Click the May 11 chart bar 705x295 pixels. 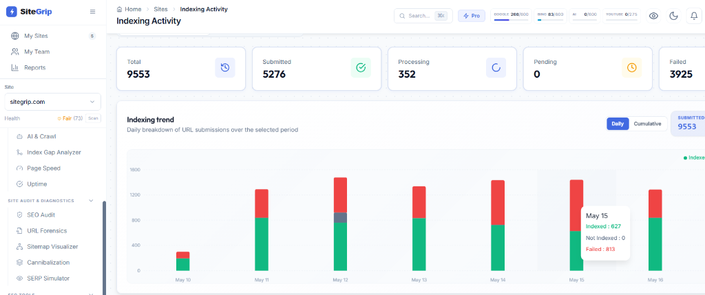tap(262, 230)
